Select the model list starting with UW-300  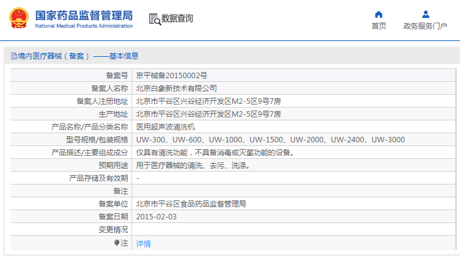pos(270,140)
